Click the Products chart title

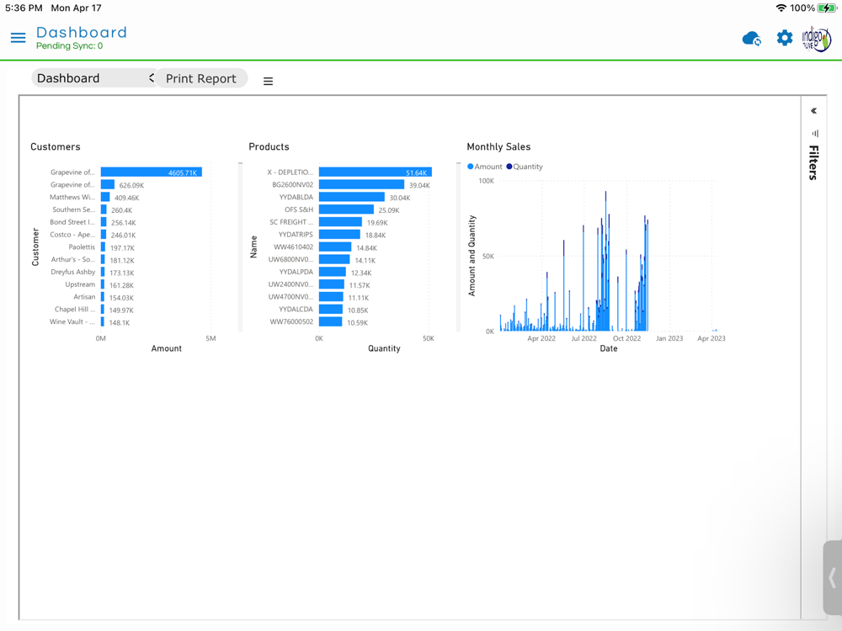269,146
